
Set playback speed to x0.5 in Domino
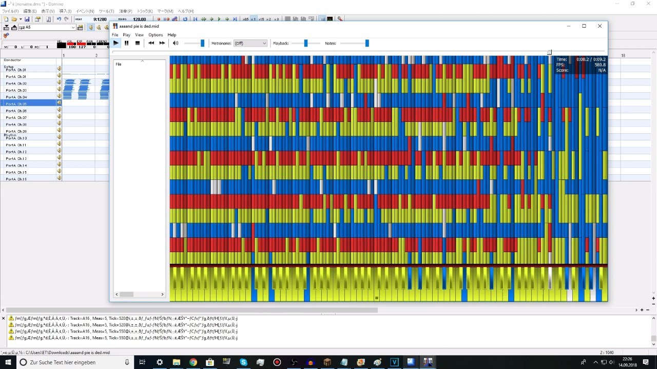(x=245, y=19)
